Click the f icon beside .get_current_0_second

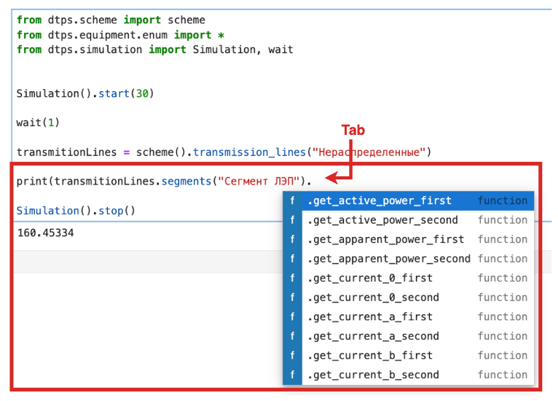click(x=292, y=297)
